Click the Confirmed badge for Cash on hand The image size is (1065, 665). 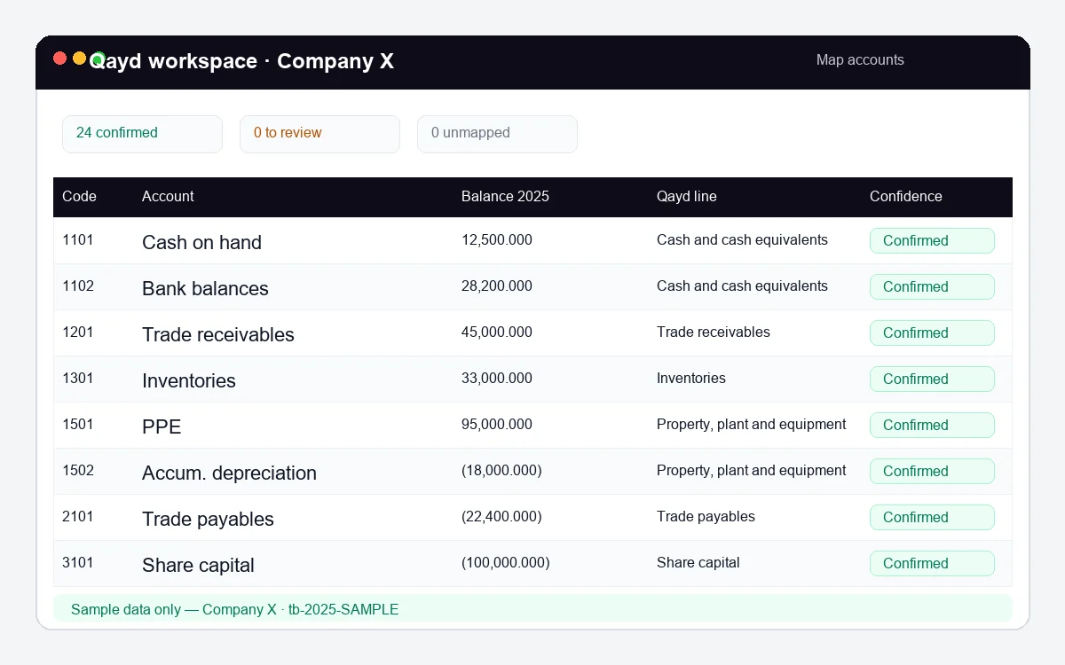[932, 240]
